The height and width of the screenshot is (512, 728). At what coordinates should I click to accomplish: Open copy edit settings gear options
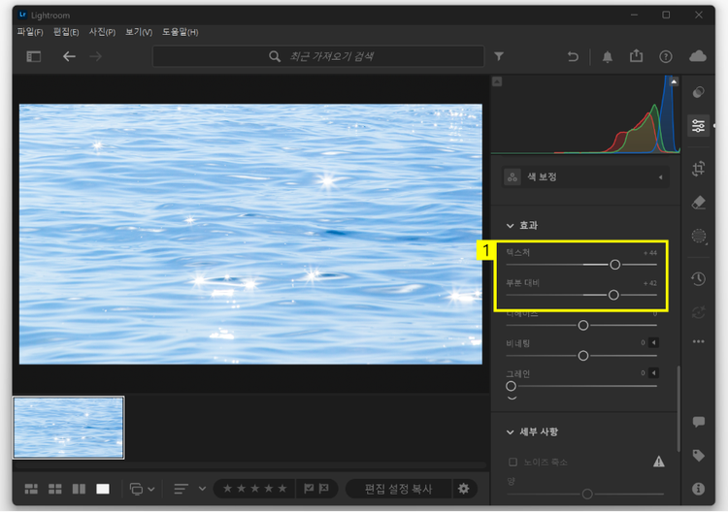(x=463, y=489)
